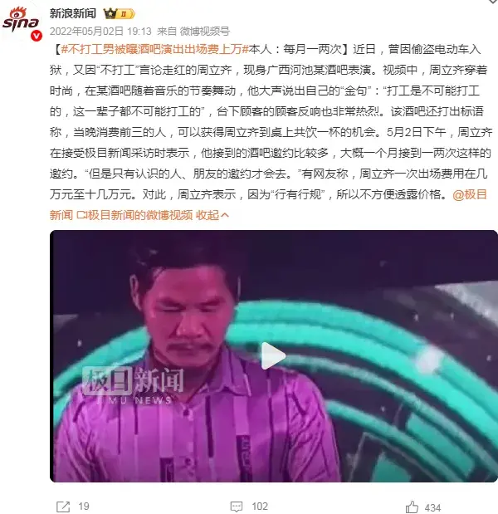Play the embedded news video
This screenshot has width=498, height=514.
click(273, 356)
